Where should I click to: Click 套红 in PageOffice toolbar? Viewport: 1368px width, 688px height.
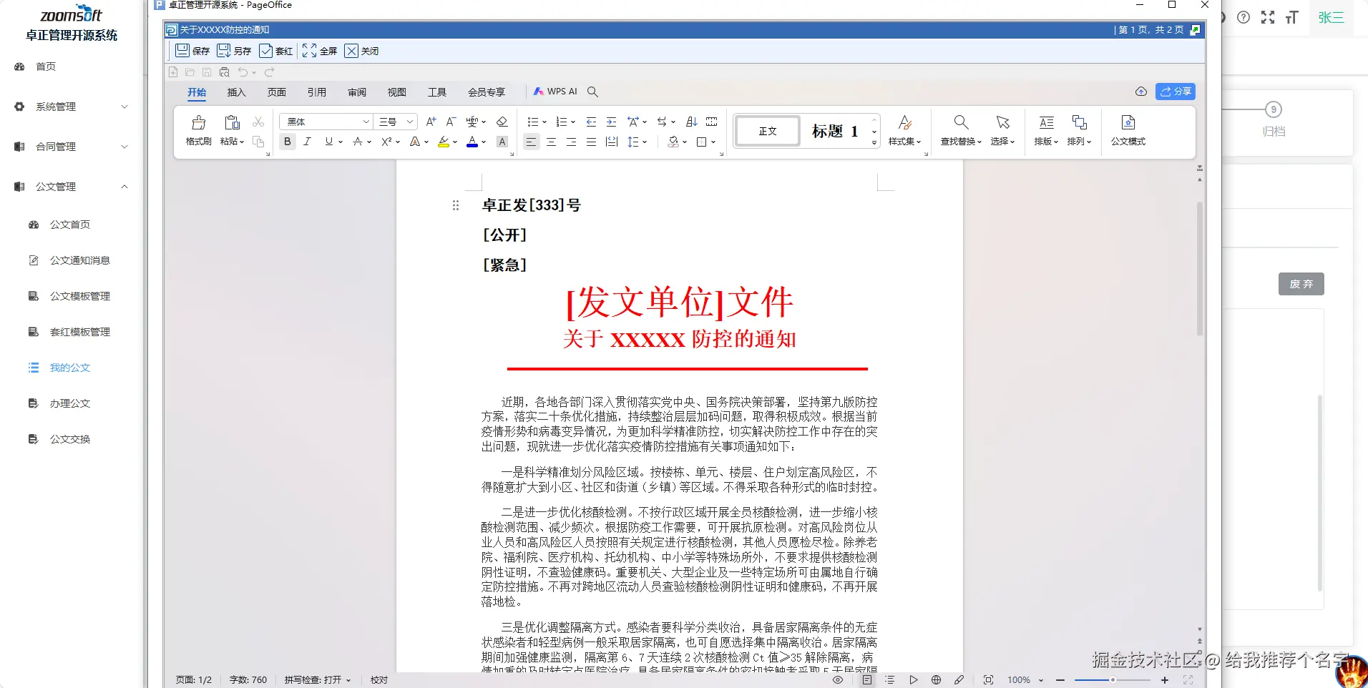pyautogui.click(x=275, y=51)
